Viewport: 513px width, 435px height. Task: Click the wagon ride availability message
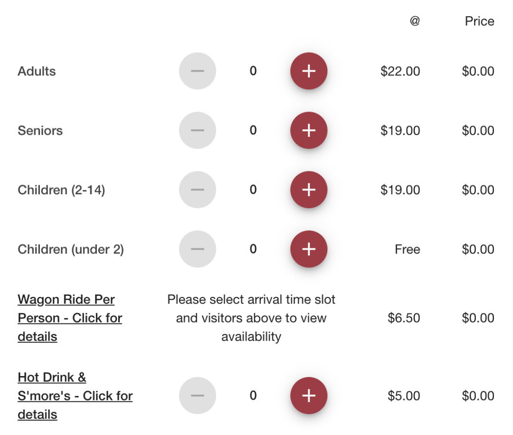251,318
